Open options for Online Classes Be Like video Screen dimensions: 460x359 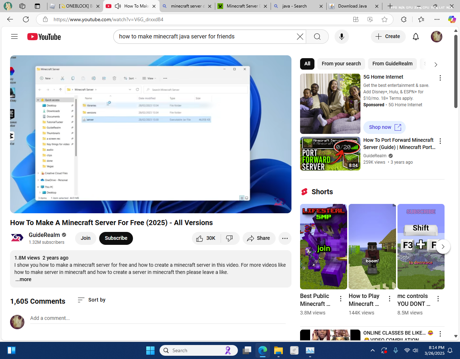(x=440, y=334)
